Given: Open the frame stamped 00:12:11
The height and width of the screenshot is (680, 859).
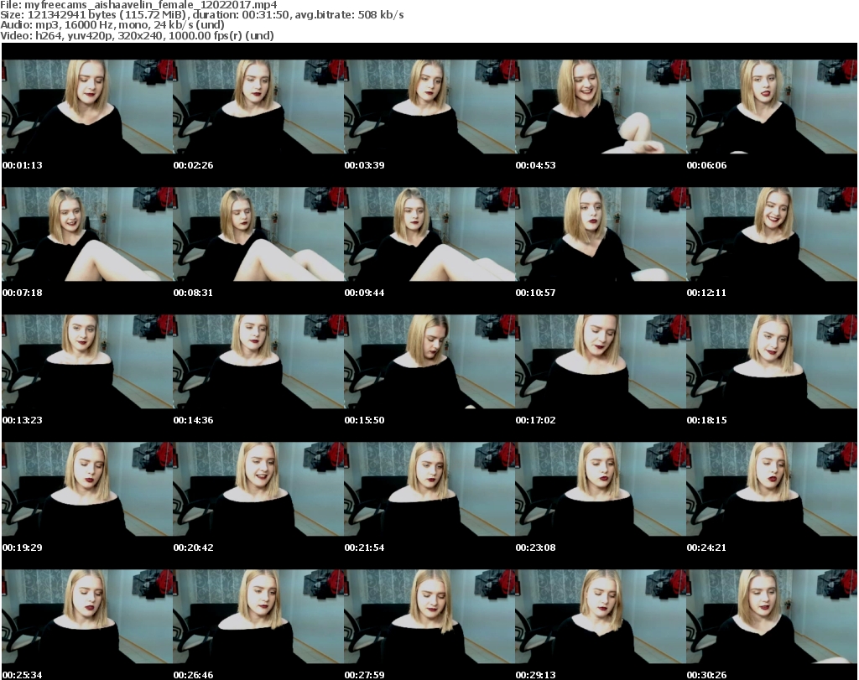Looking at the screenshot, I should (x=772, y=234).
